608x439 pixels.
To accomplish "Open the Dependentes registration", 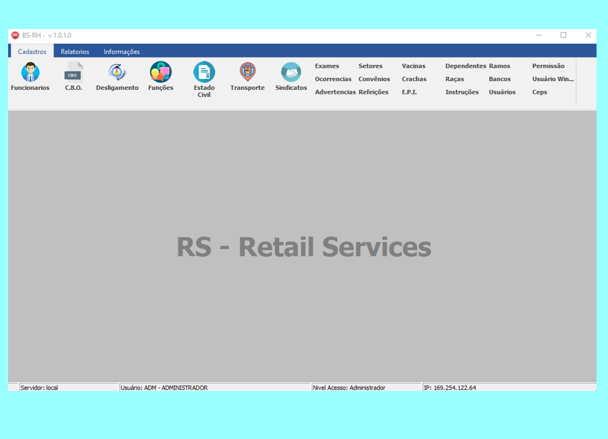I will pyautogui.click(x=465, y=66).
